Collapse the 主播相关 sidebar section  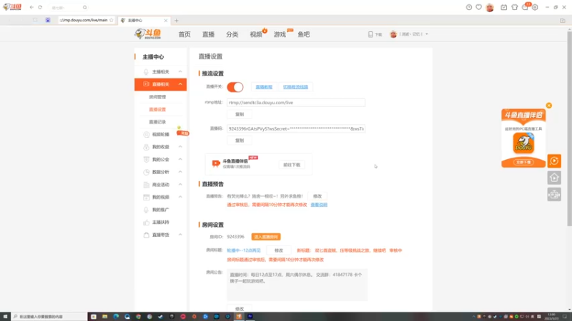180,72
